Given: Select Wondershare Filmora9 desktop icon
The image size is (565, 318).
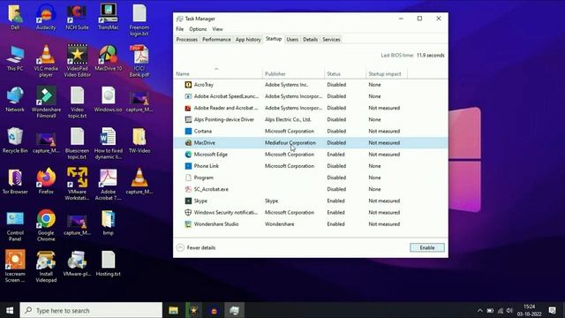Looking at the screenshot, I should [x=46, y=102].
